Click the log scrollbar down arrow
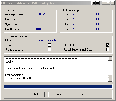 pyautogui.click(x=110, y=79)
